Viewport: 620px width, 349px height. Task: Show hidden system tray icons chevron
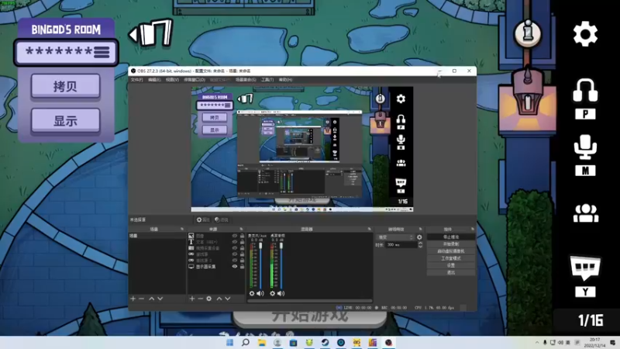click(x=536, y=343)
